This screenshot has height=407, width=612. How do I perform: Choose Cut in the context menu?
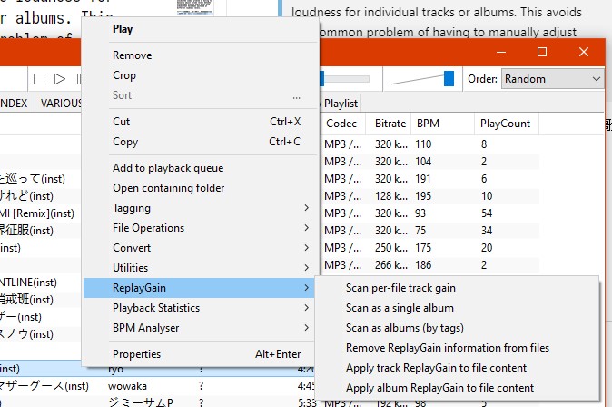tap(200, 122)
